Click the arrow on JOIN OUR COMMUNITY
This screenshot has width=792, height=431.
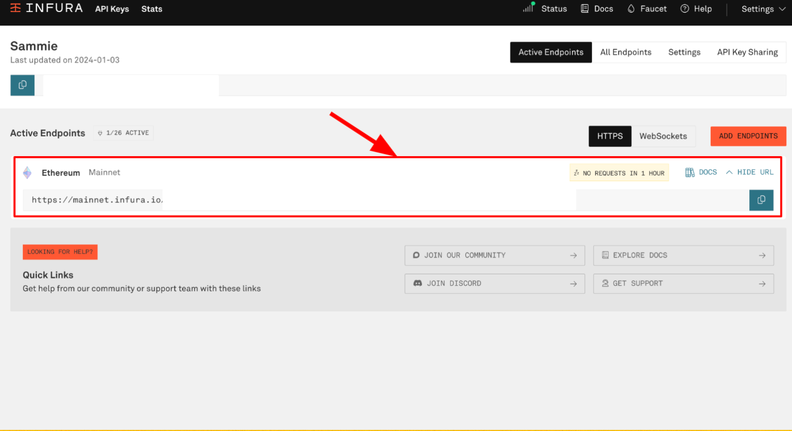click(573, 256)
